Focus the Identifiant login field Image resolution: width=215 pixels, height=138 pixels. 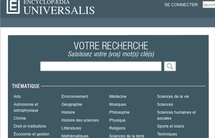209,5
